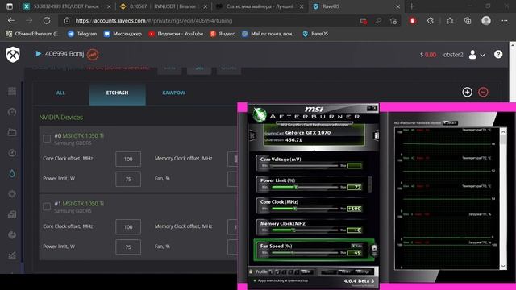Click the Fan Speed slider in Afterburner
This screenshot has width=516, height=290.
coord(304,252)
